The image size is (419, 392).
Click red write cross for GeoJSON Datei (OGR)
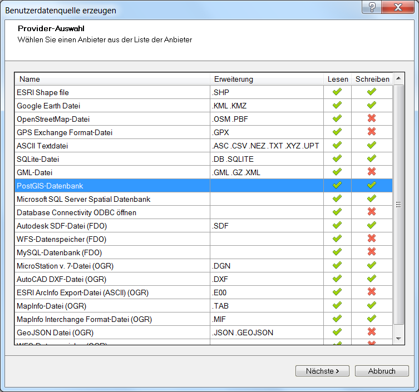pos(372,333)
